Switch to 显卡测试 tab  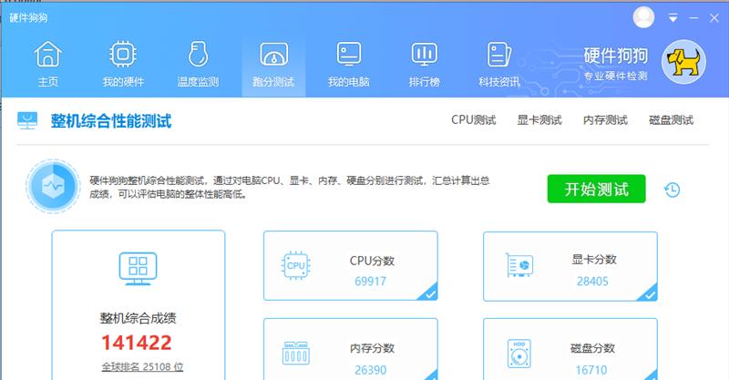(x=539, y=120)
